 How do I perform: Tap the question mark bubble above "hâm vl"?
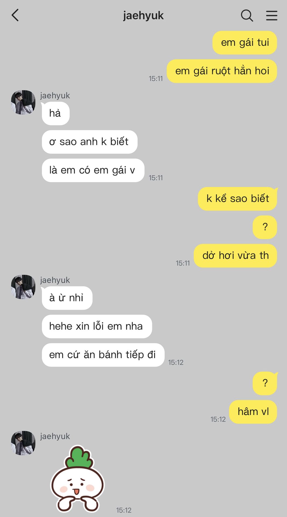[x=265, y=383]
